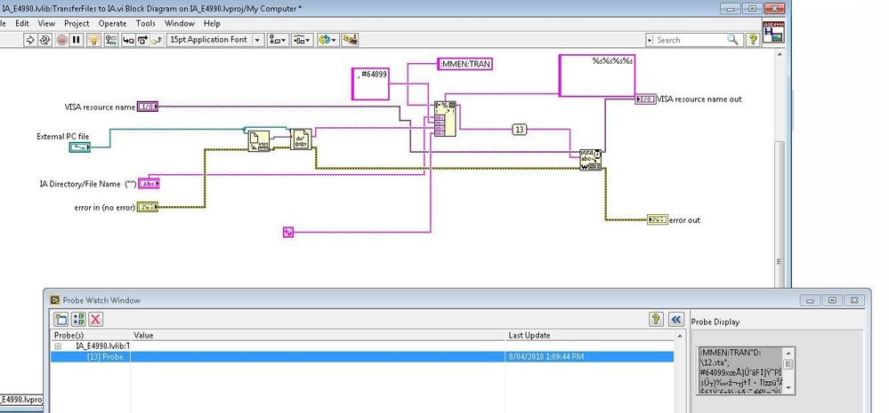Collapse the IA_E4990.lvlib tree node
Image resolution: width=889 pixels, height=413 pixels.
click(58, 345)
